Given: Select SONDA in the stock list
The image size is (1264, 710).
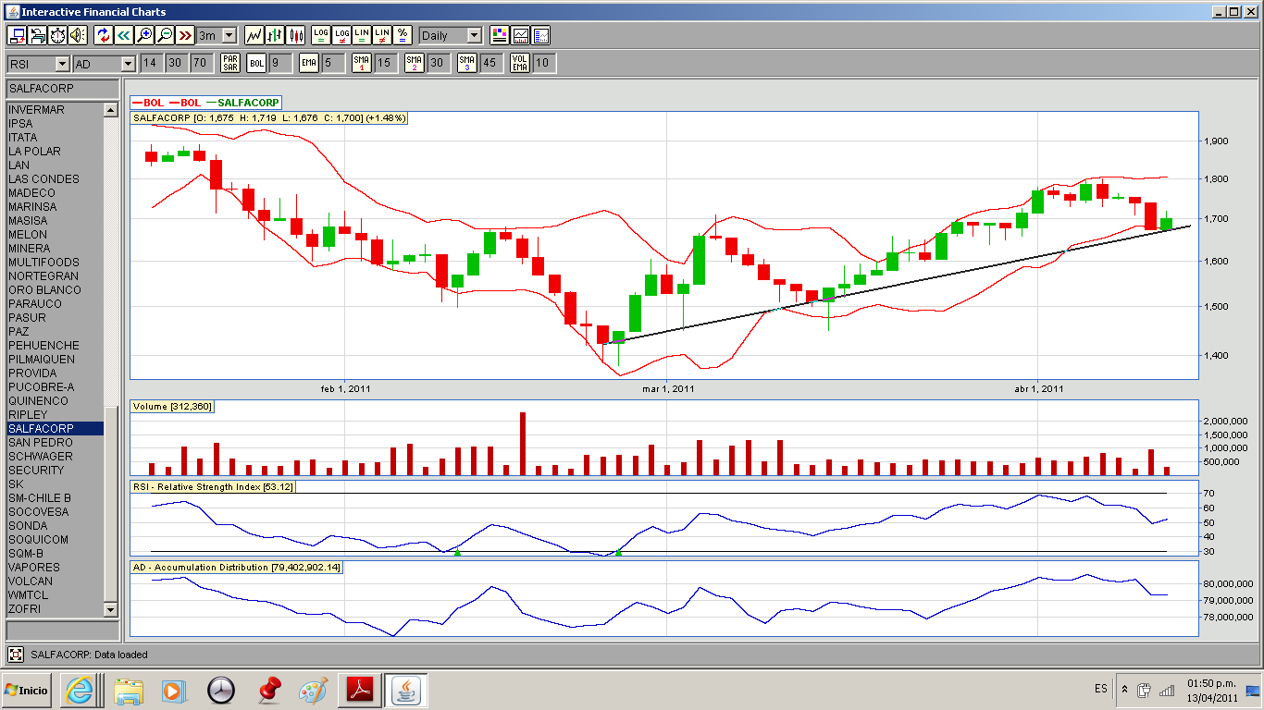Looking at the screenshot, I should click(28, 526).
